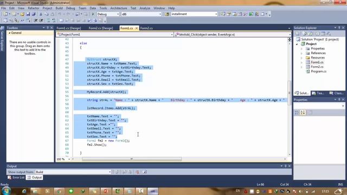Click the Increase indent icon
Image resolution: width=347 pixels, height=195 pixels.
pos(41,21)
